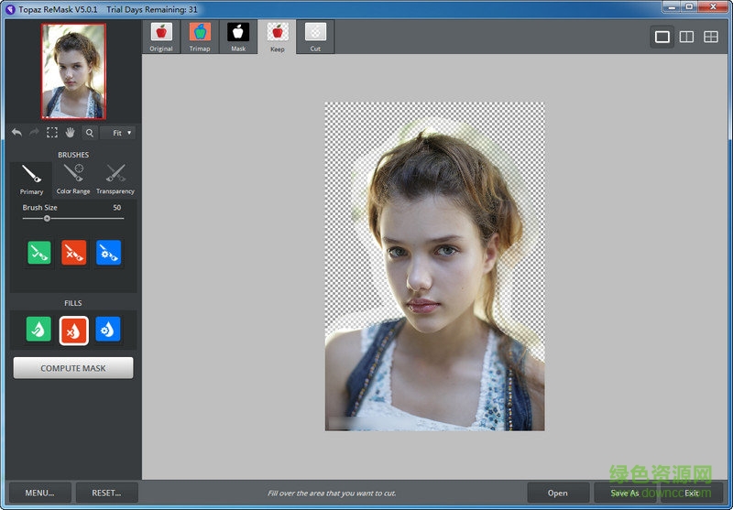Viewport: 733px width, 510px height.
Task: Choose the red cut fill tool
Action: (x=73, y=330)
